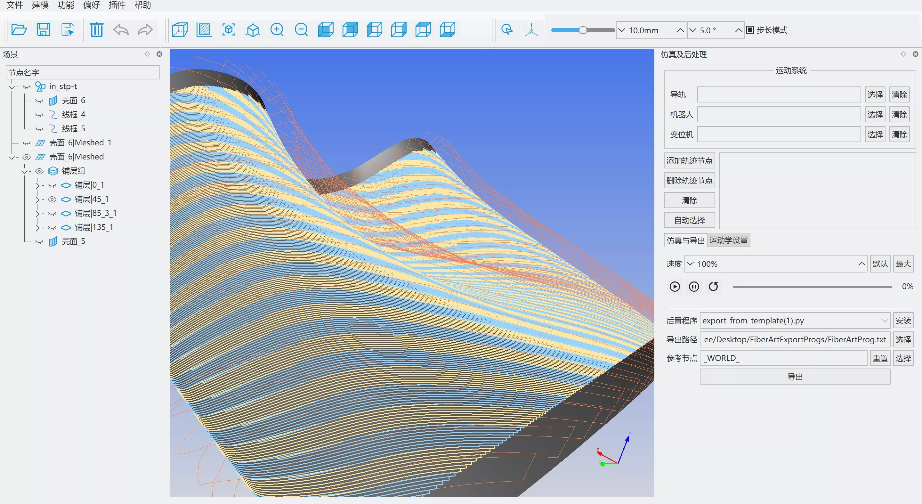Open the 插件 menu
This screenshot has height=504, width=922.
(117, 5)
